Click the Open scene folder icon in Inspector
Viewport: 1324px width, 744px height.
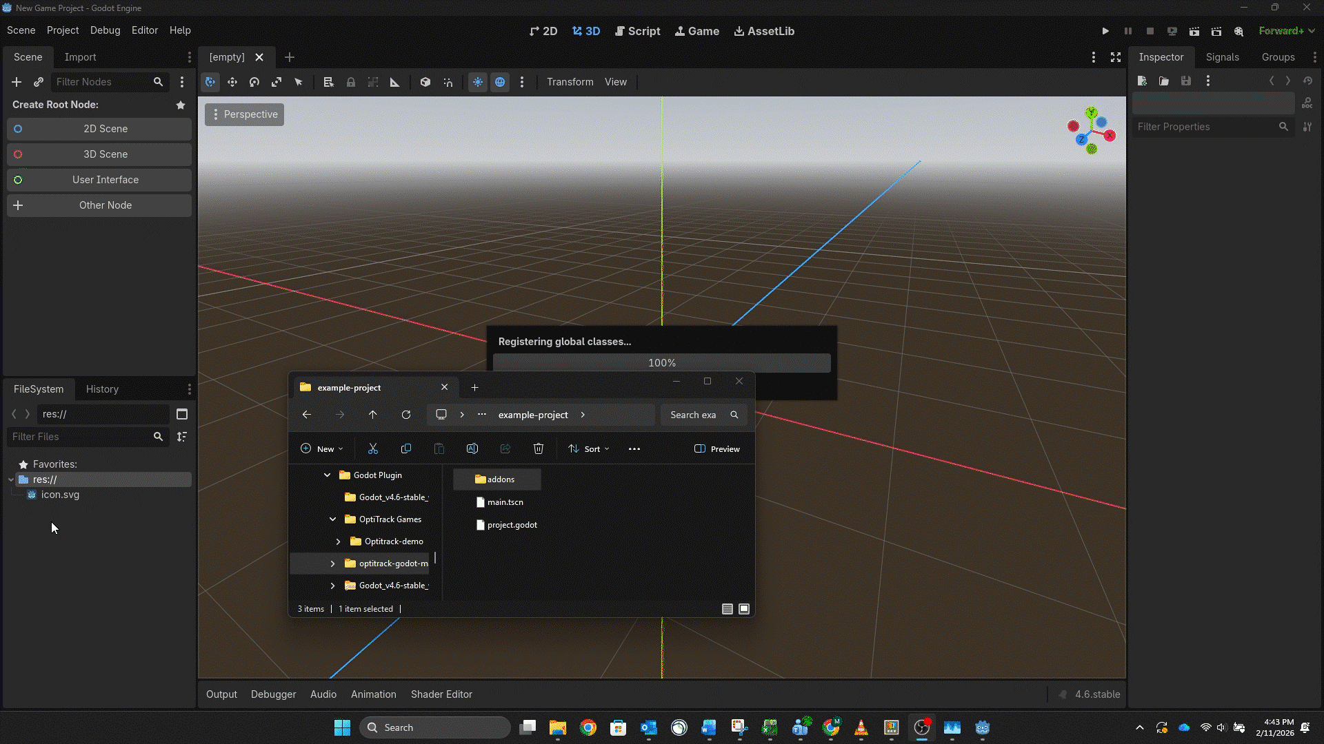[x=1164, y=81]
